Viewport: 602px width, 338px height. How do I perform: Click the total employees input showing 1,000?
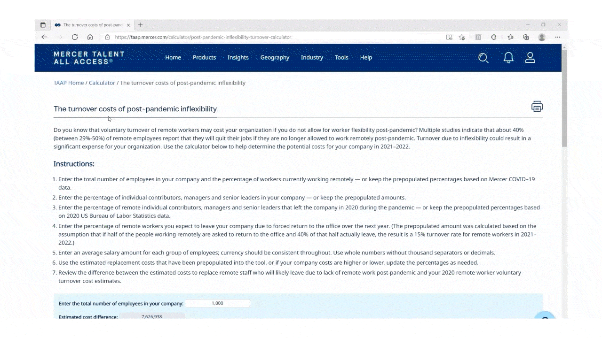pyautogui.click(x=217, y=303)
